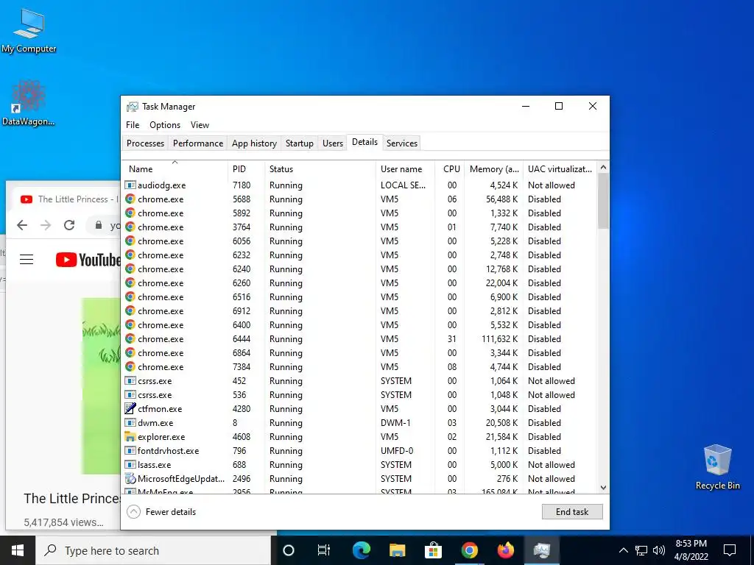Image resolution: width=754 pixels, height=565 pixels.
Task: Open Microsoft Store from taskbar
Action: [433, 550]
